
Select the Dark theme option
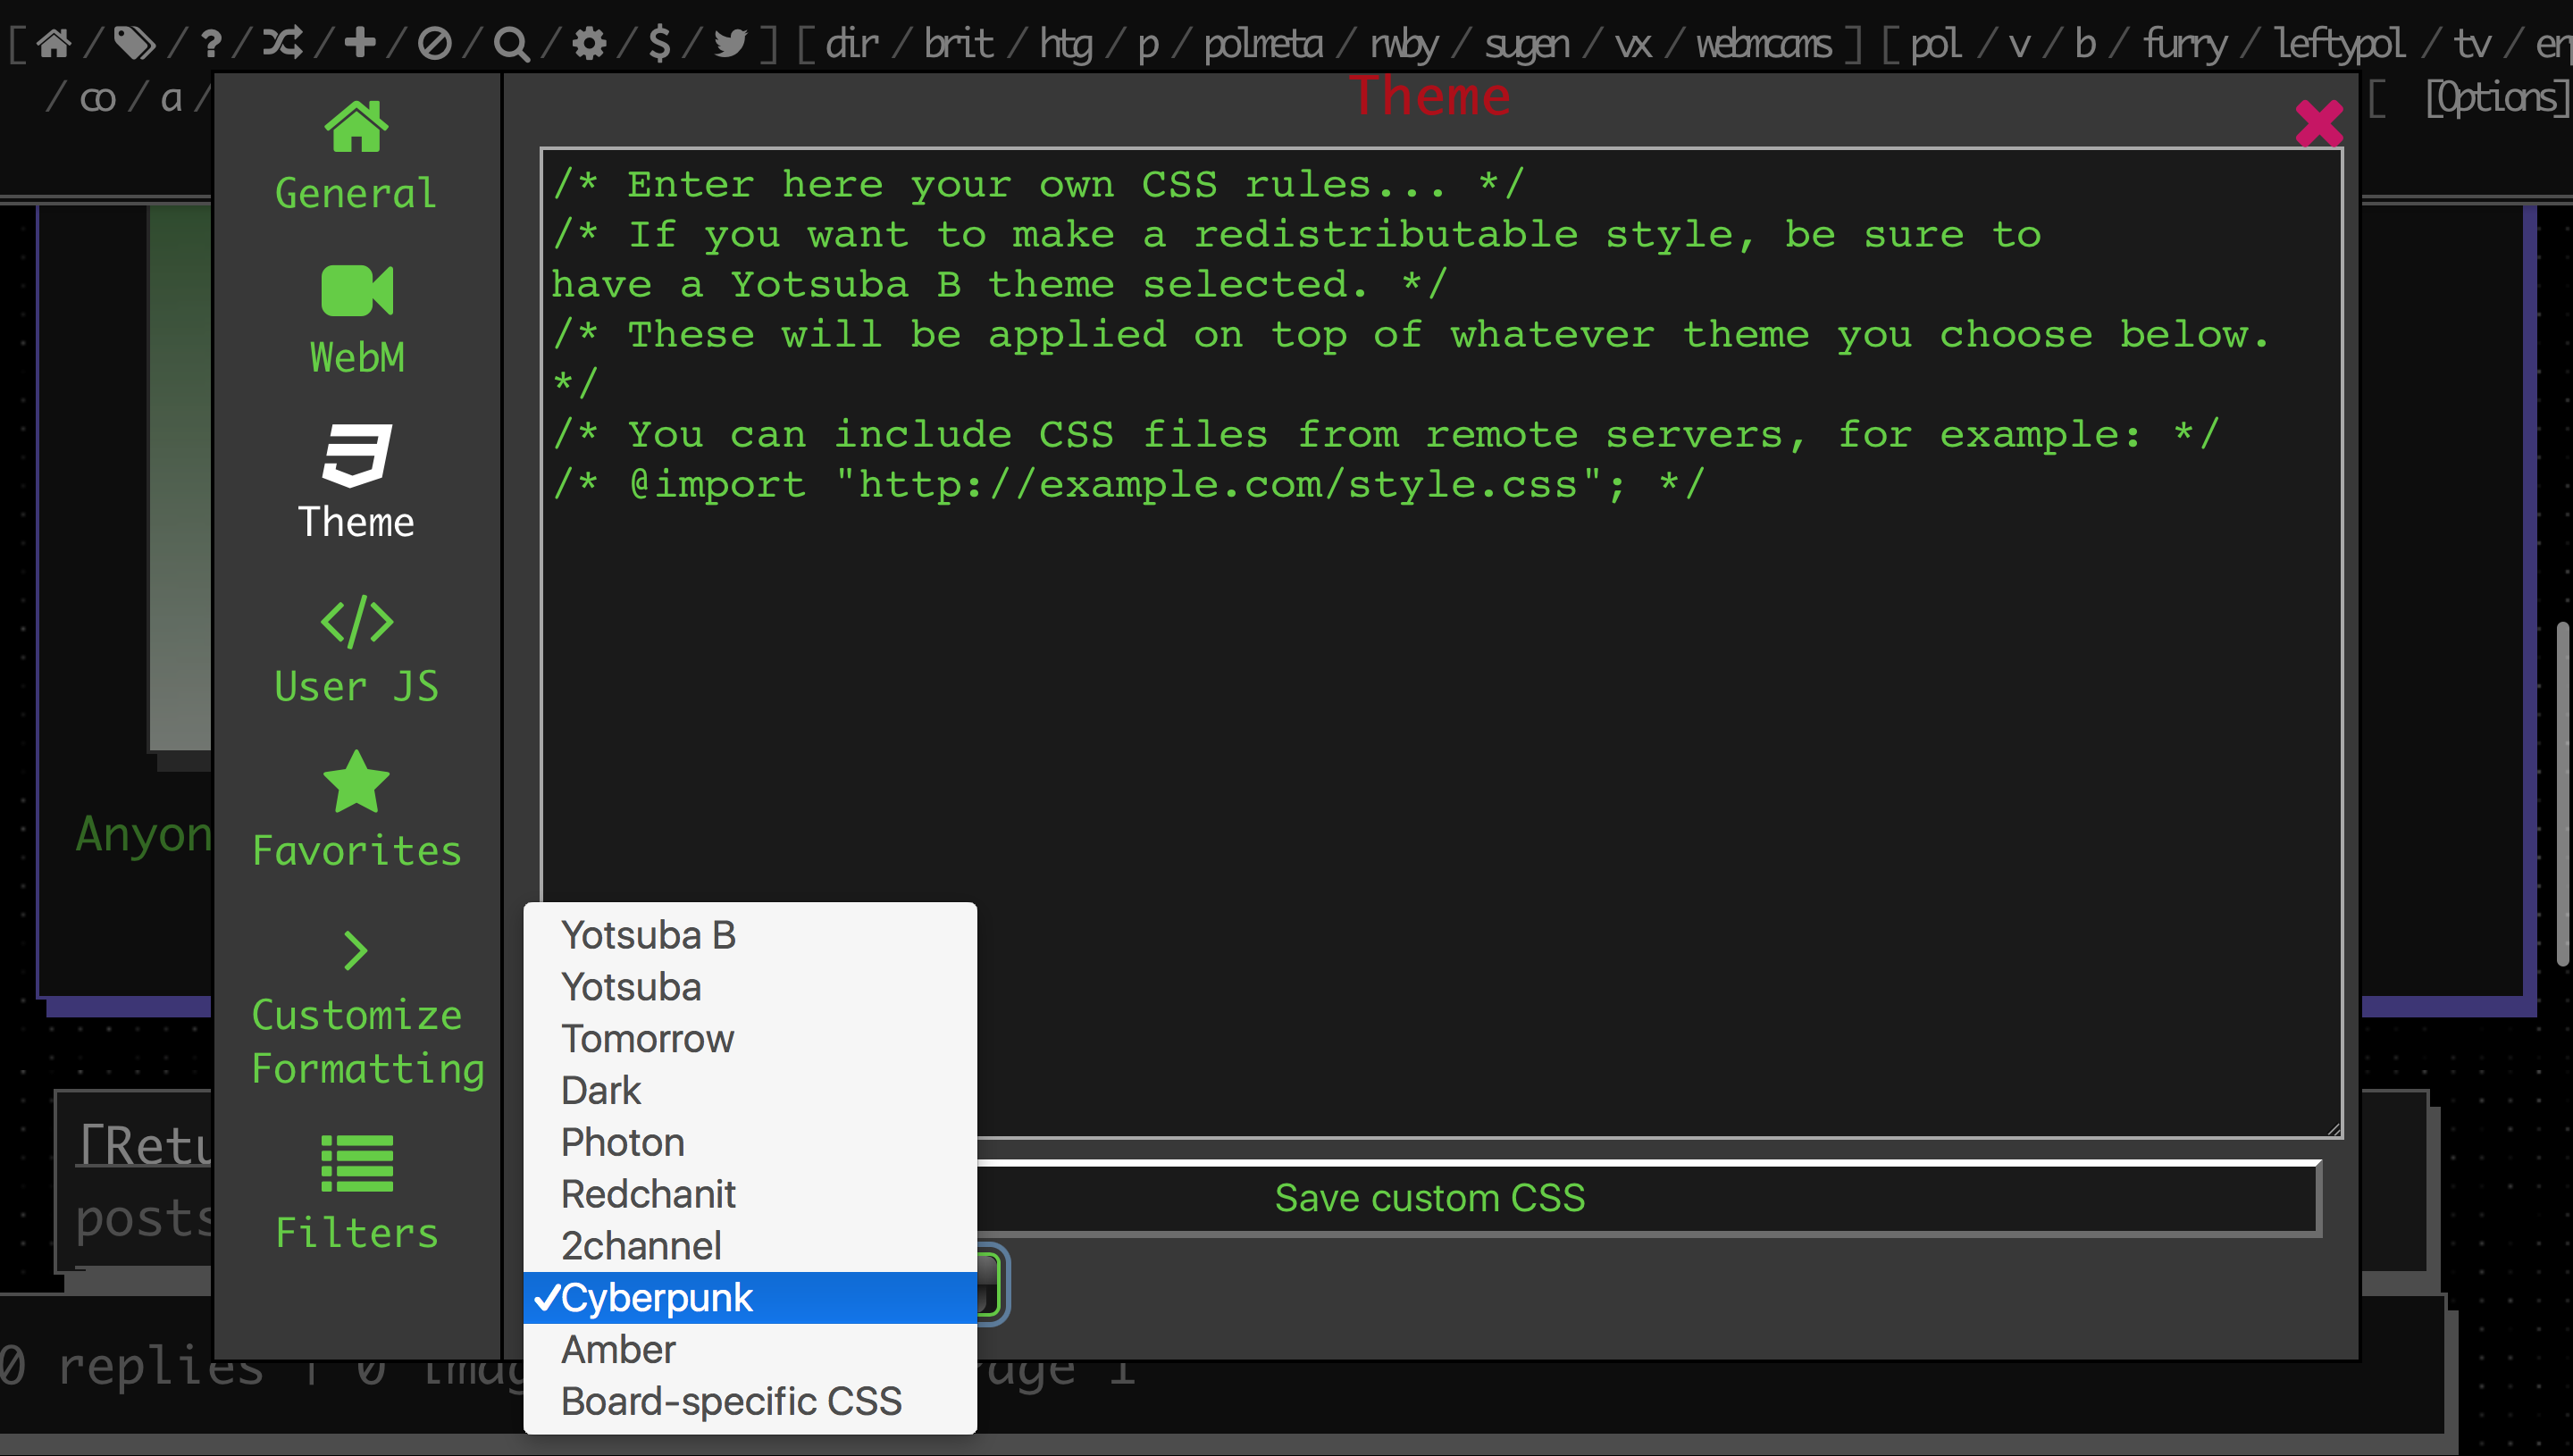(x=750, y=1091)
